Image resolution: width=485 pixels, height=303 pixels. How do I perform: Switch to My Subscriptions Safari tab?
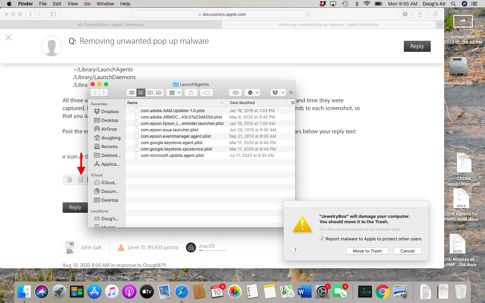(x=111, y=25)
